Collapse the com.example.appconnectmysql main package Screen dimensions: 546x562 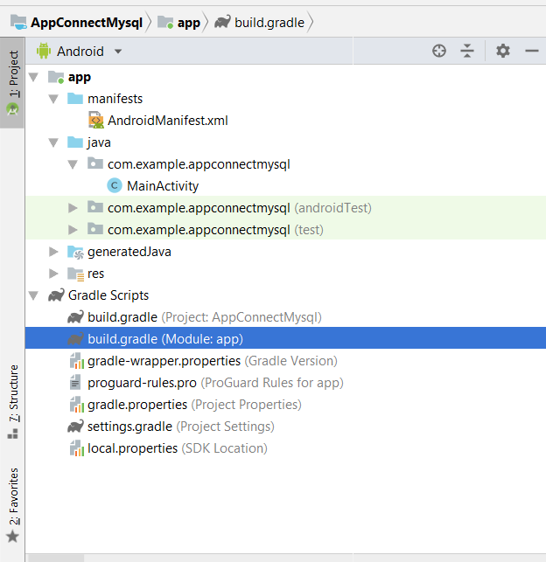point(73,164)
